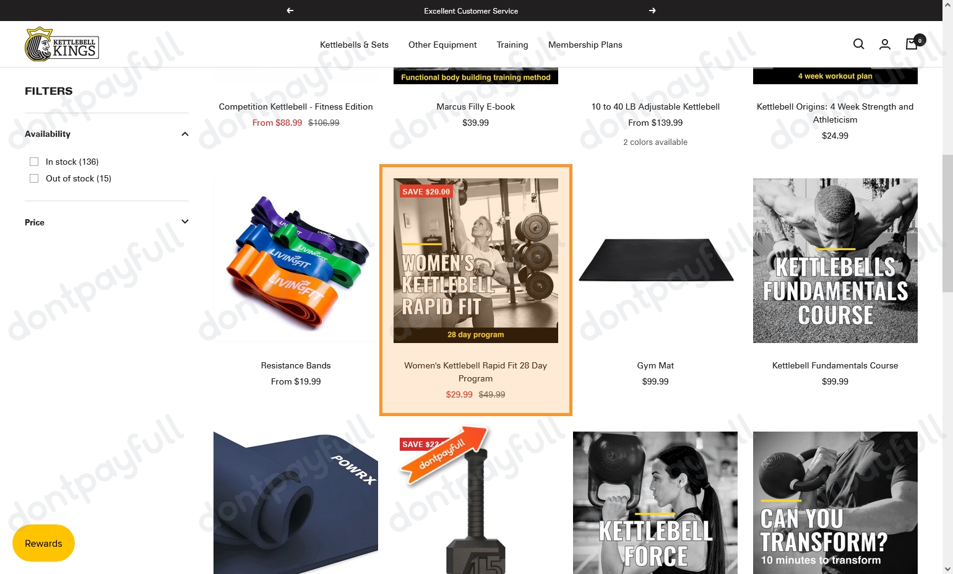Show next announcement with right arrow
Image resolution: width=953 pixels, height=574 pixels.
coord(652,11)
